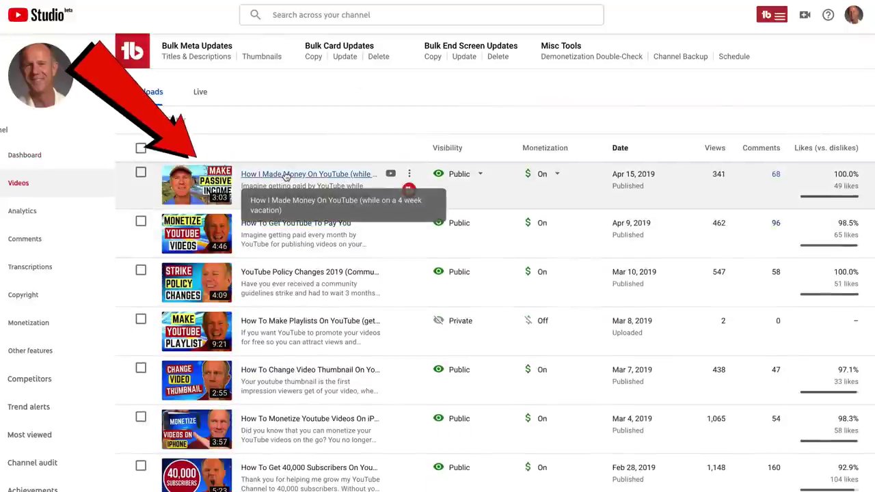
Task: Click the Public visibility eye icon
Action: click(438, 174)
